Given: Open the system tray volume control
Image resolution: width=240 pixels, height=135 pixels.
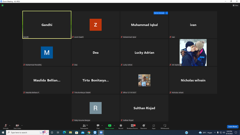Looking at the screenshot, I should coord(224,132).
